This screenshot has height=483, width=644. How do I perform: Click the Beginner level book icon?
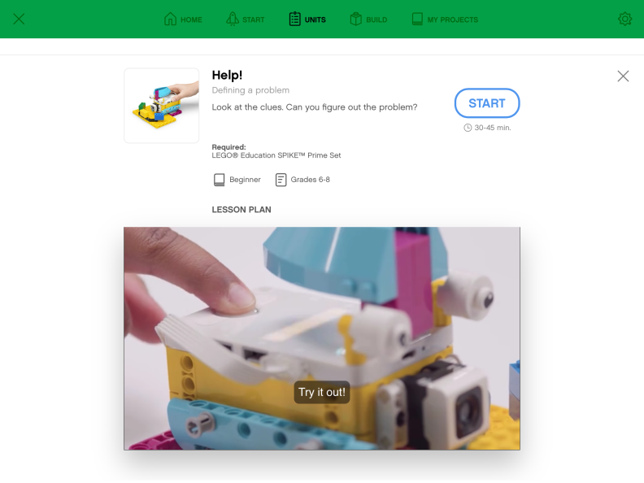220,180
